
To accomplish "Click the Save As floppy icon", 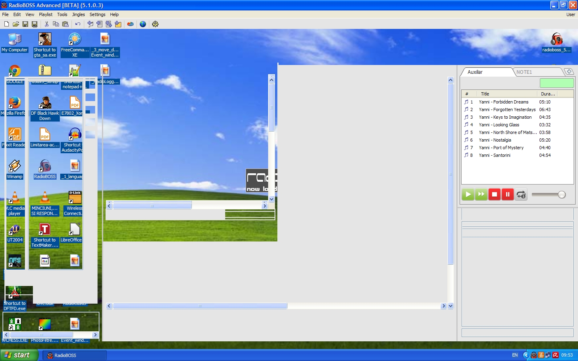I will (35, 24).
